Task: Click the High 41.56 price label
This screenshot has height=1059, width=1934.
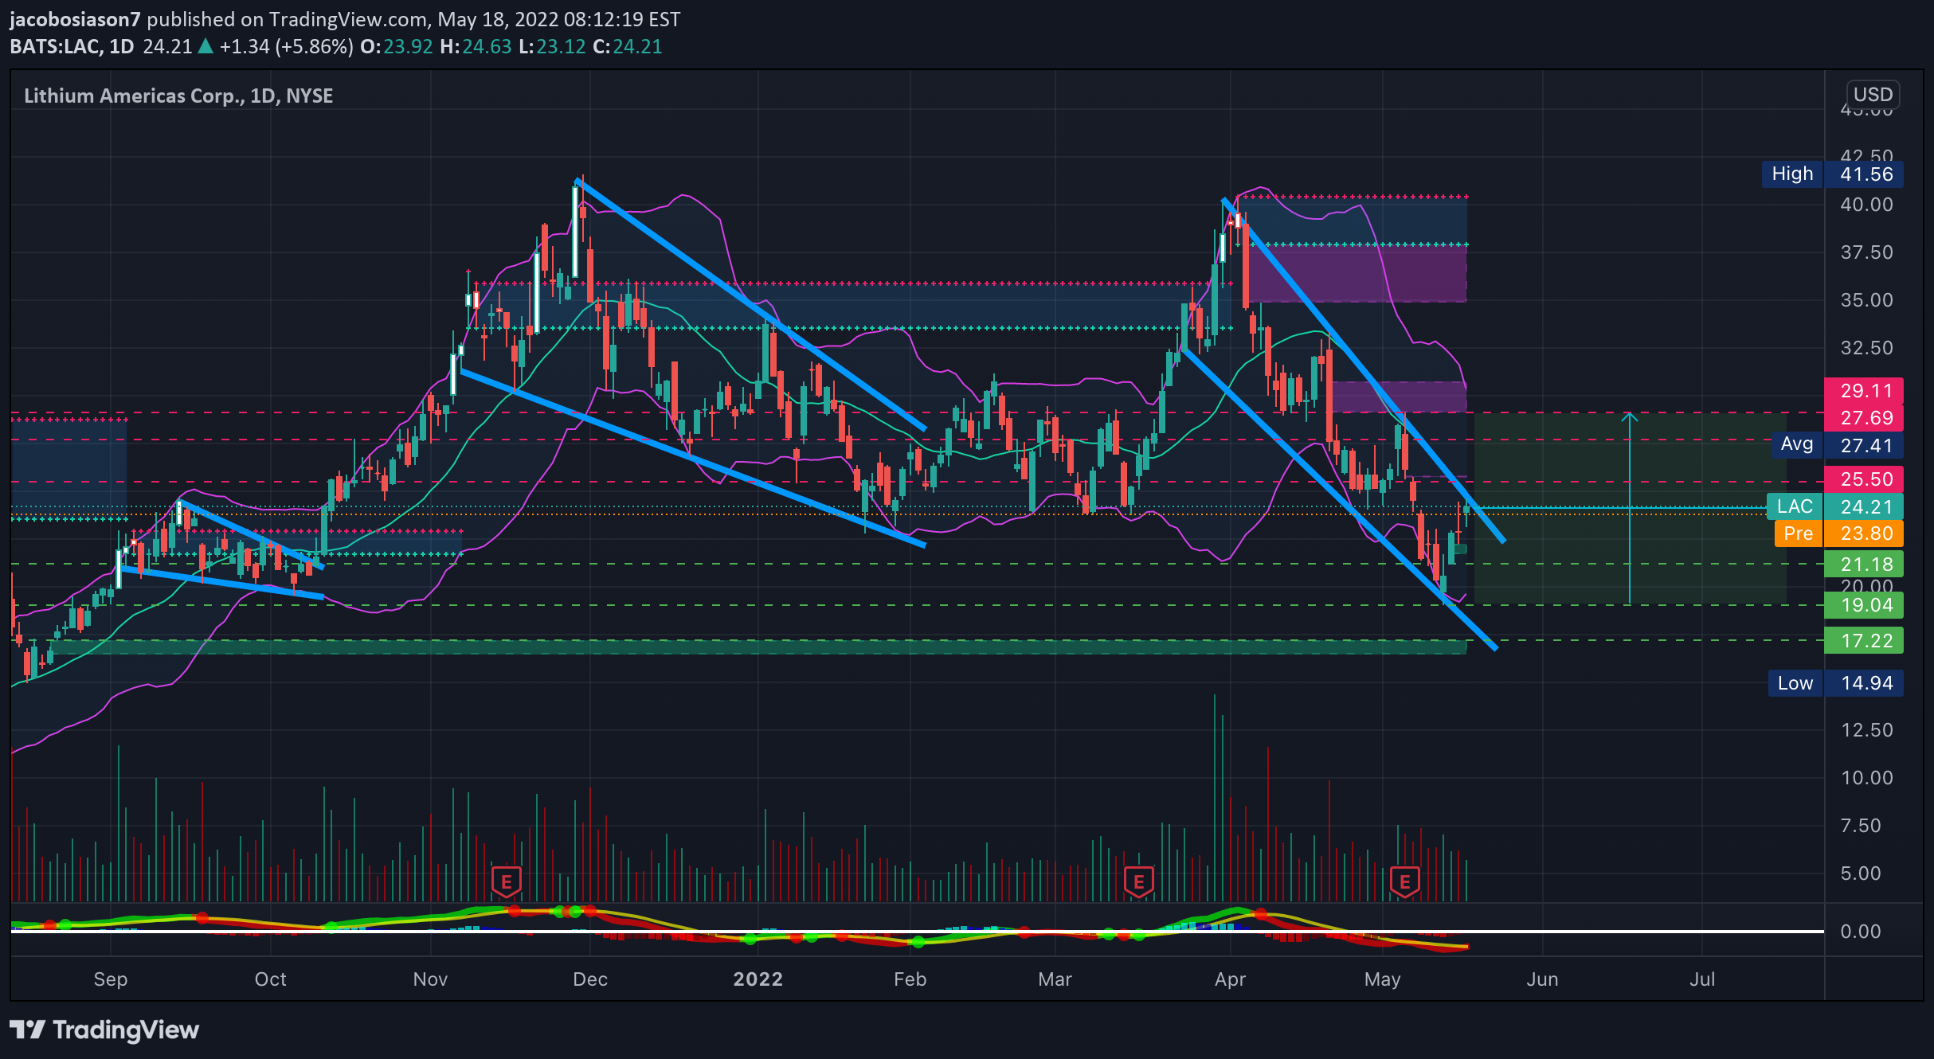Action: tap(1832, 174)
